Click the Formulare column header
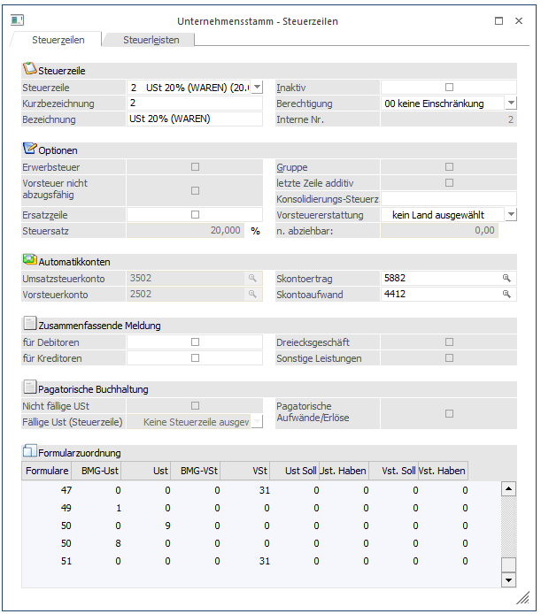Viewport: 541px width, 614px height. (x=47, y=470)
